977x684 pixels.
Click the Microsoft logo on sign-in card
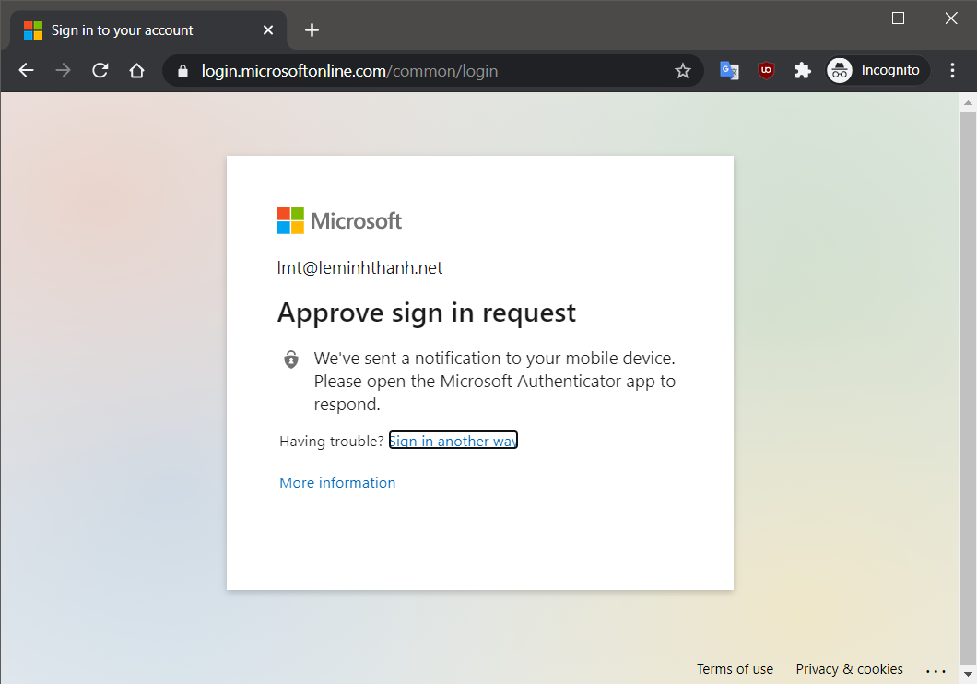[x=339, y=220]
